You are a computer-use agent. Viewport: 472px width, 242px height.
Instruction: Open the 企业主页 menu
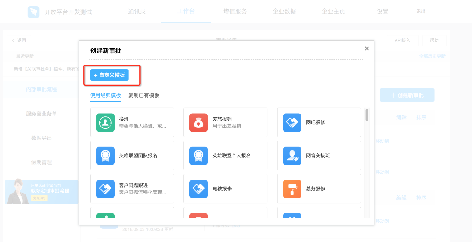pyautogui.click(x=333, y=12)
